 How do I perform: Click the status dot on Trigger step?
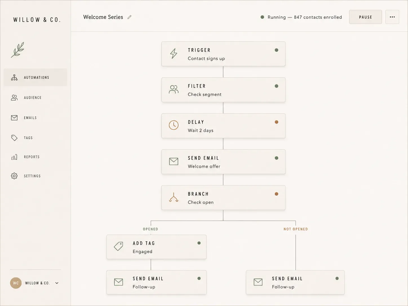pos(276,50)
